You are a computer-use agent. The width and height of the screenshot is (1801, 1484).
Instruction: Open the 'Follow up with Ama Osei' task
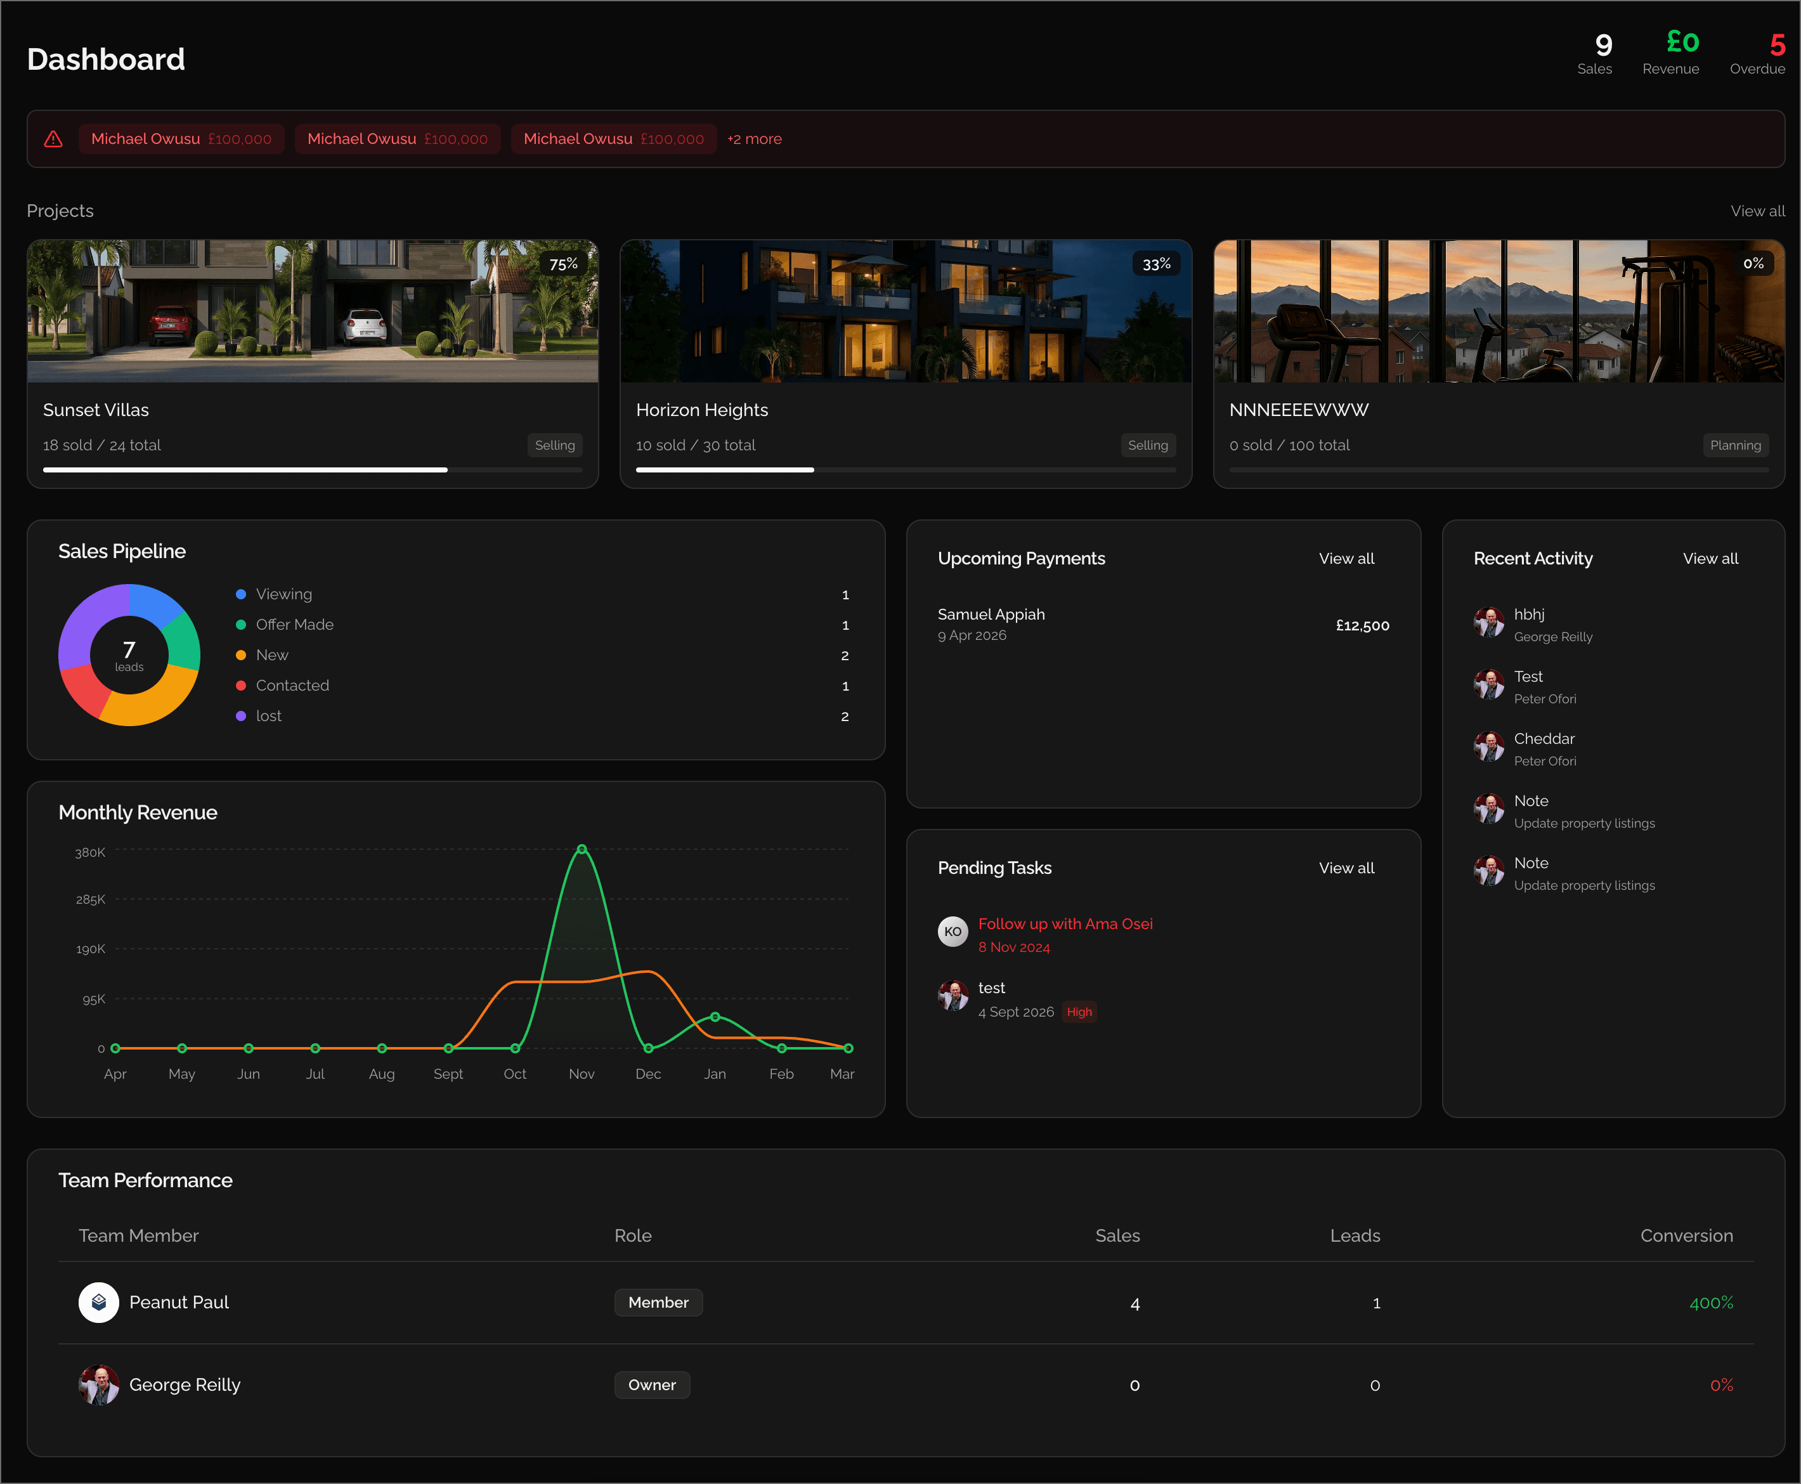point(1065,923)
